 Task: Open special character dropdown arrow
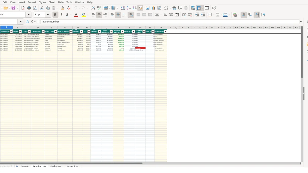[170, 8]
